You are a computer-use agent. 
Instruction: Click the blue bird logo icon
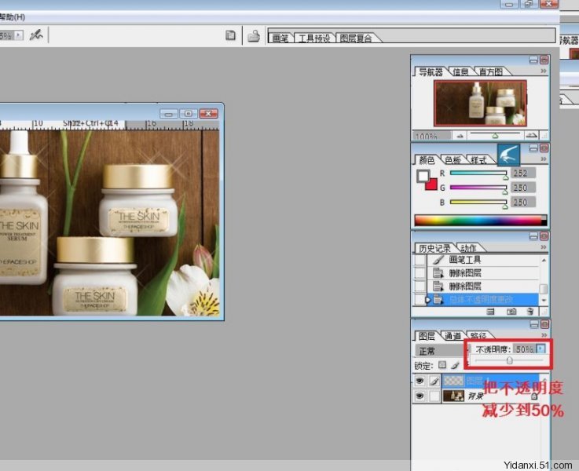click(508, 155)
